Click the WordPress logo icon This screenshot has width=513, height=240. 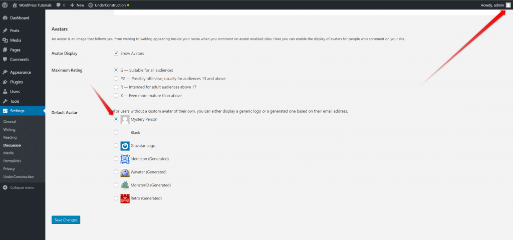tap(5, 5)
